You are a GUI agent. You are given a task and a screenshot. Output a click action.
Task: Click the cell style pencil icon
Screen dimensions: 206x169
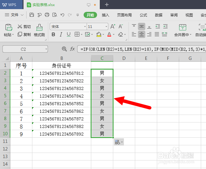87,34
